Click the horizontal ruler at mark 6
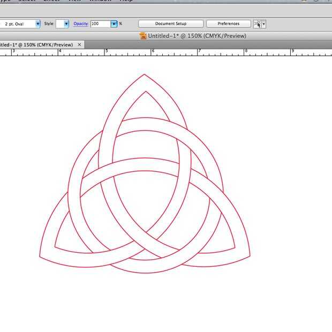Screen dimensions: 332x332 pos(151,52)
